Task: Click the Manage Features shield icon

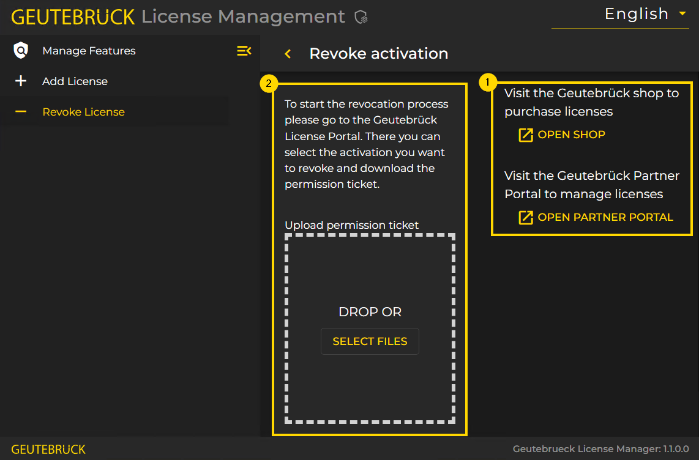Action: [21, 50]
